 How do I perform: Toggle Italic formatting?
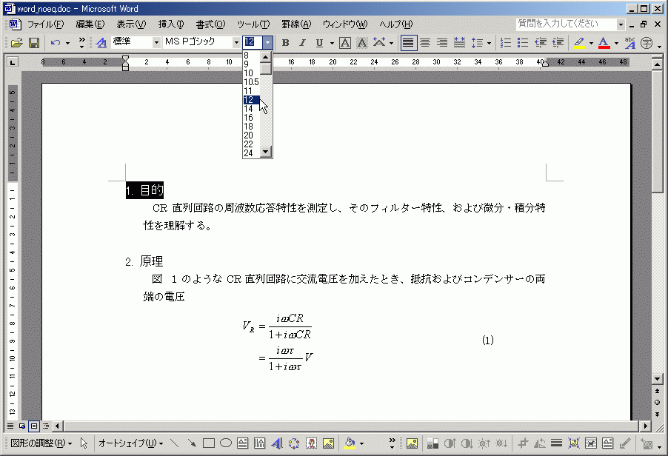click(302, 43)
